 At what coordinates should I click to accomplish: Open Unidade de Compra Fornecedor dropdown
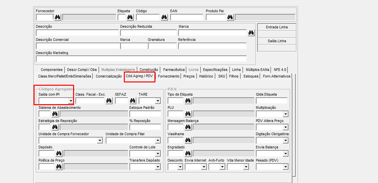(100, 140)
